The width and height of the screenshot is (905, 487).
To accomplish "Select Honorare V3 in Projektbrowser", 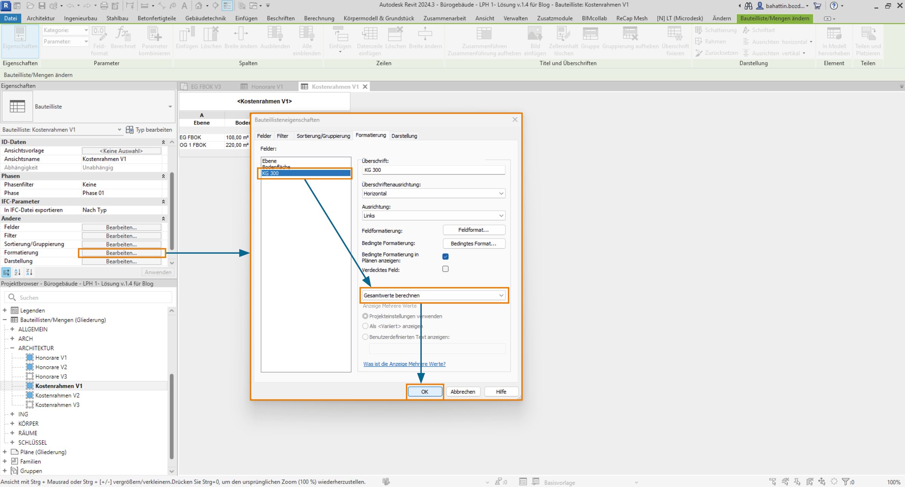I will (51, 376).
